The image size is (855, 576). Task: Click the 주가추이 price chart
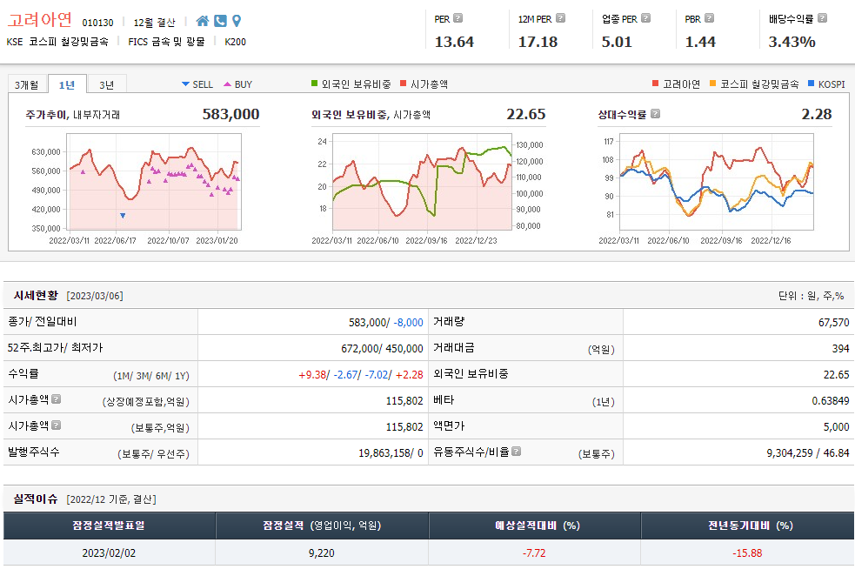[x=155, y=182]
